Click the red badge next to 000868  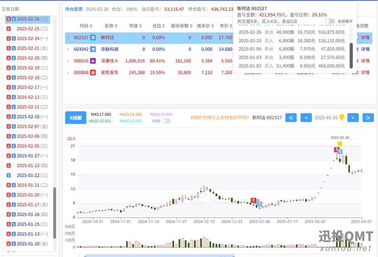pyautogui.click(x=93, y=73)
